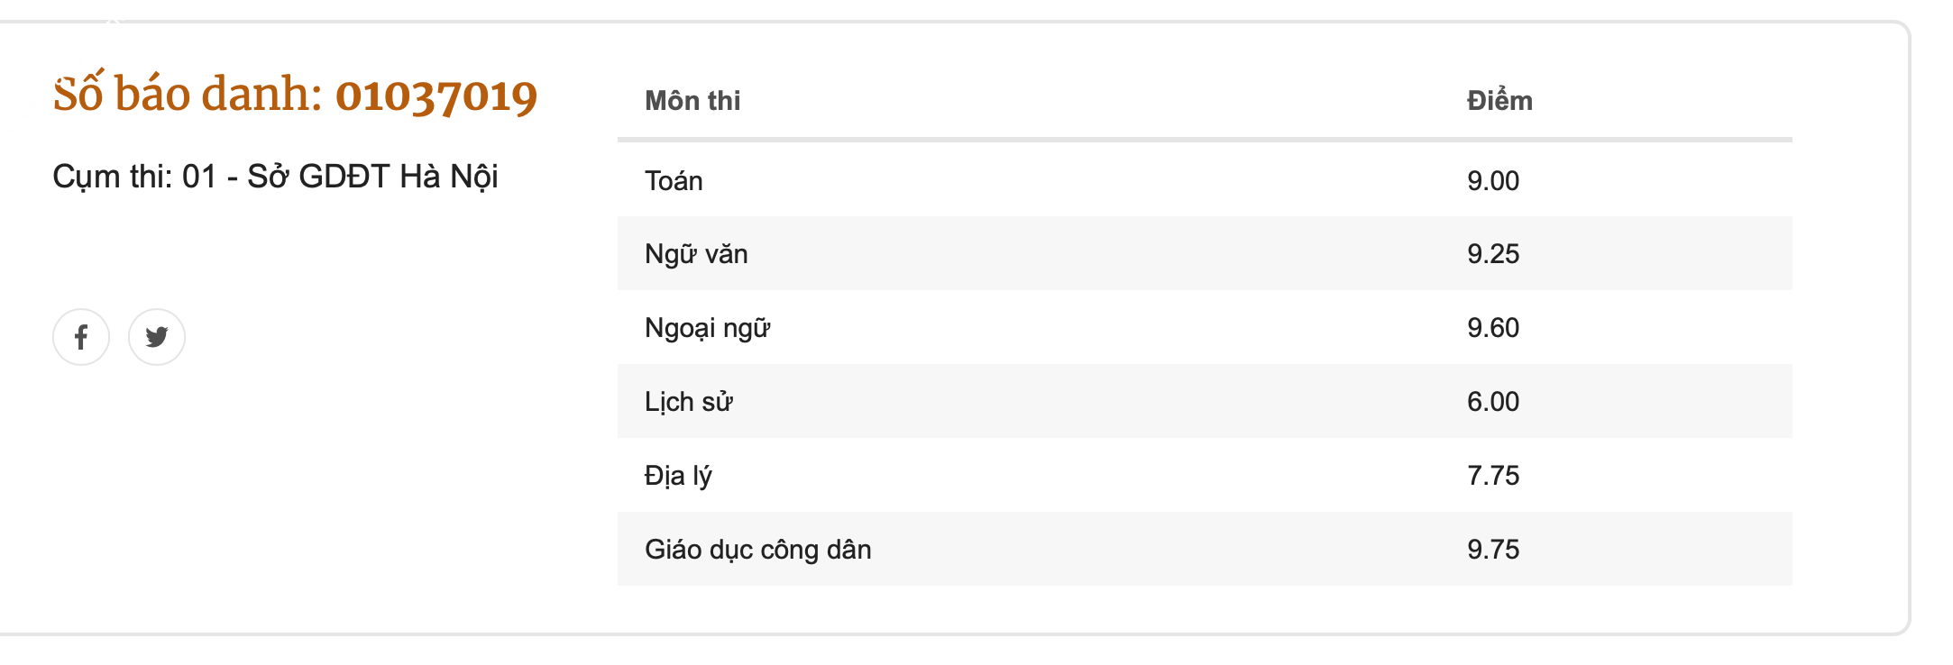
Task: Click the Điểm column header
Action: tap(1499, 100)
